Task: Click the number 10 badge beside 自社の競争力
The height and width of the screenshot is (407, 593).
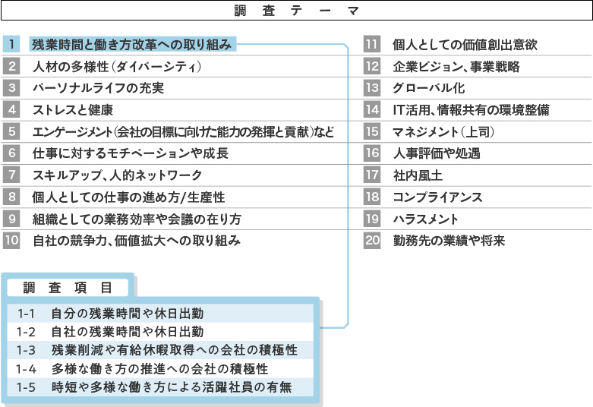Action: point(11,241)
